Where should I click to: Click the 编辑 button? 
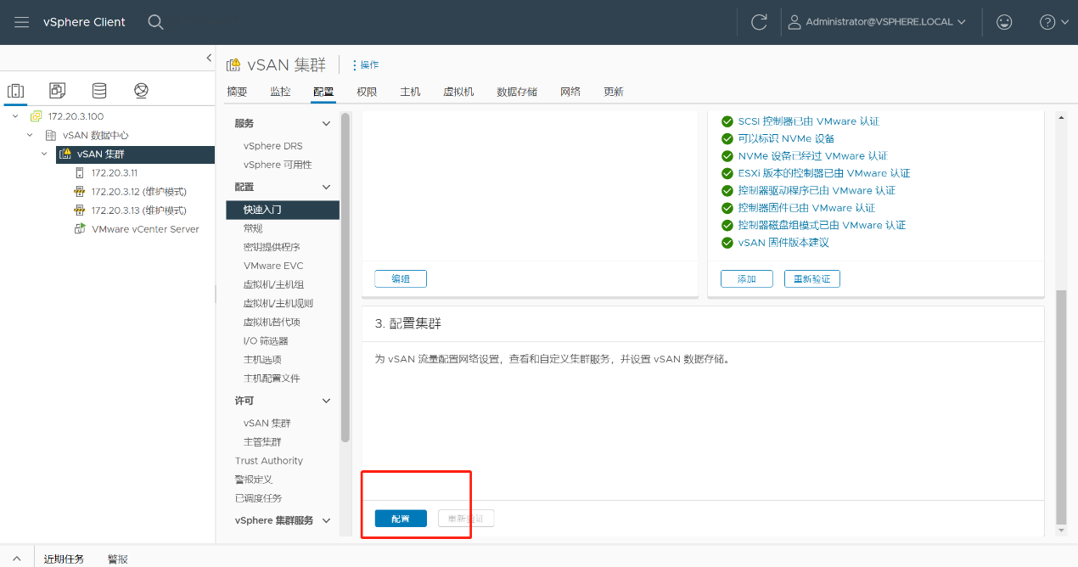pyautogui.click(x=401, y=278)
